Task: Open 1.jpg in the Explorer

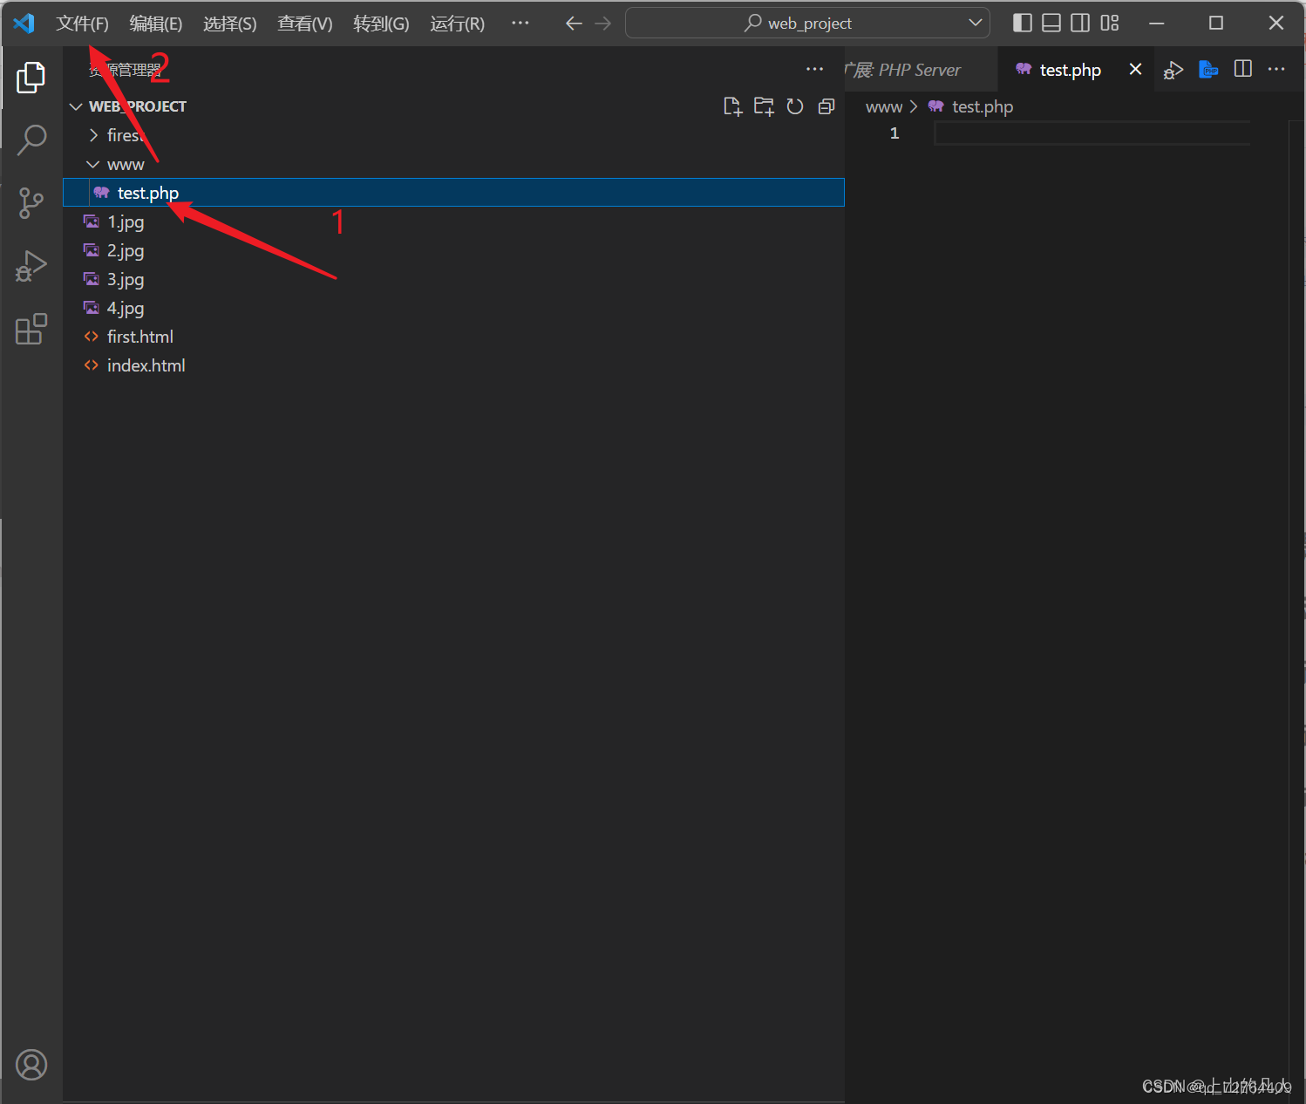Action: [x=453, y=221]
